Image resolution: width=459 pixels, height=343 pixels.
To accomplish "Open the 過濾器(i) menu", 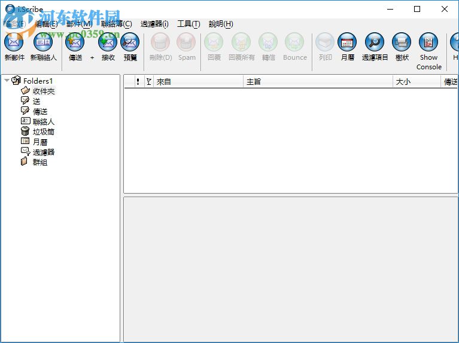I will click(x=154, y=24).
